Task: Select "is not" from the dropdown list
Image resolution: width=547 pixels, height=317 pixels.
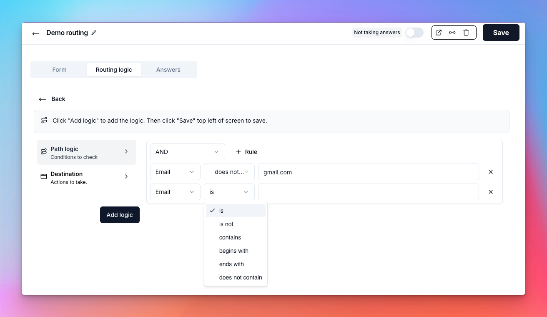Action: pyautogui.click(x=226, y=224)
